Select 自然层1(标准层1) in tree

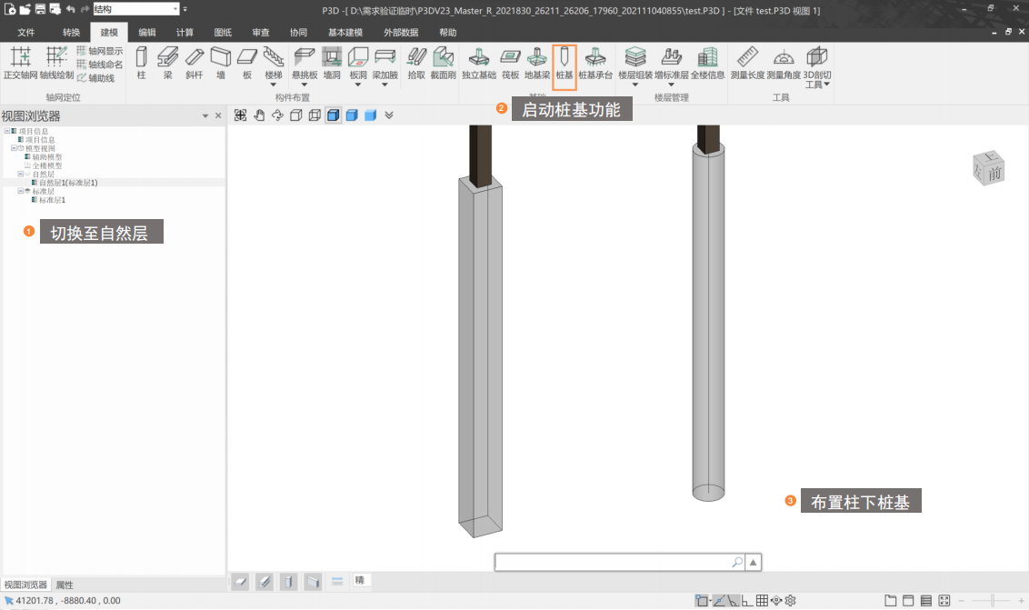point(67,183)
